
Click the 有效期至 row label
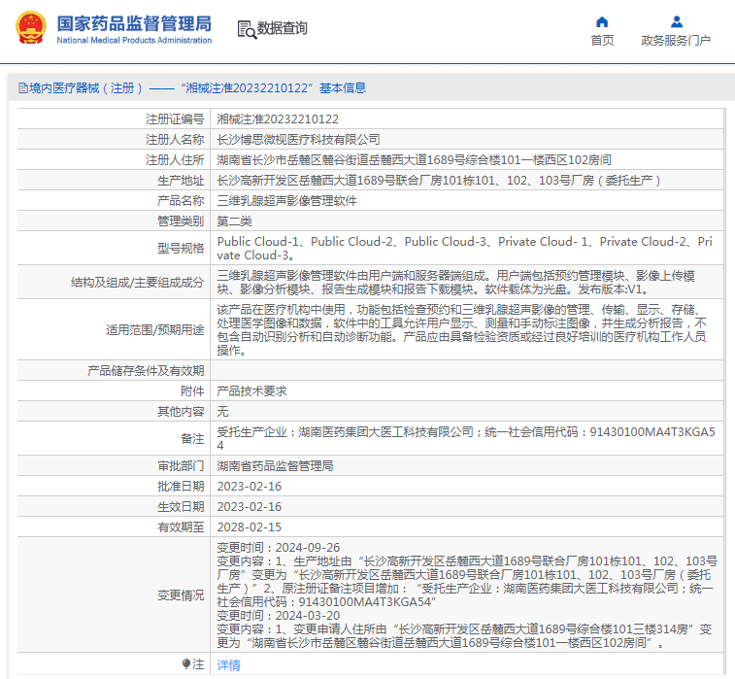181,527
